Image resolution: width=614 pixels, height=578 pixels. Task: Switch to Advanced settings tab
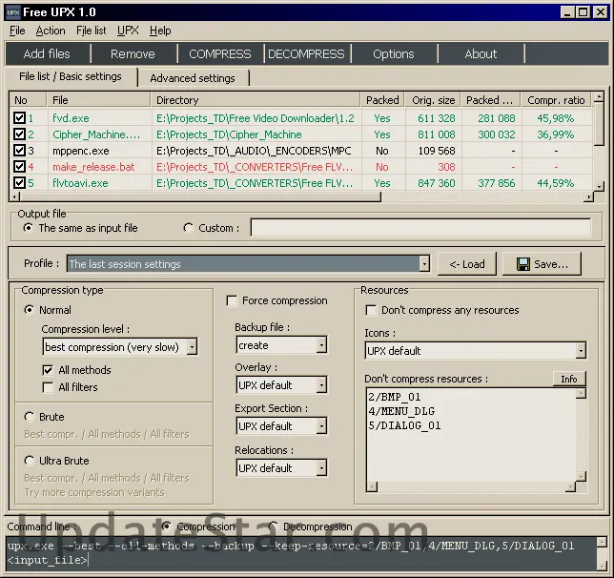[x=193, y=78]
